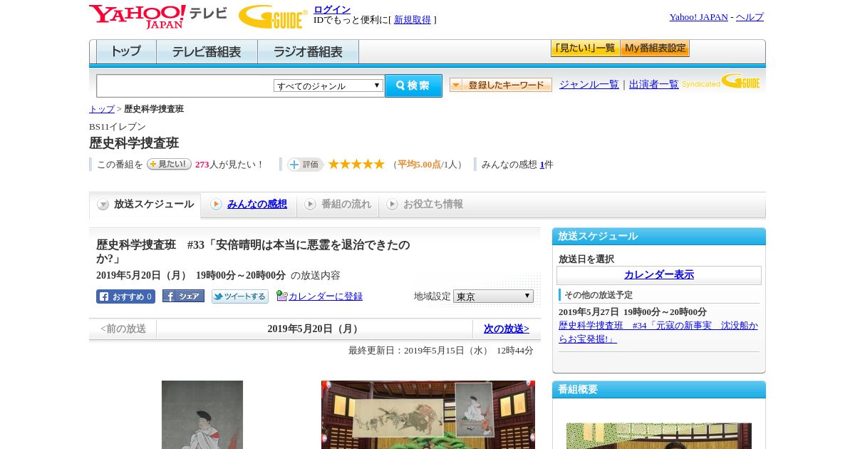The height and width of the screenshot is (449, 855).
Task: Switch to the トップ tab
Action: coord(126,52)
